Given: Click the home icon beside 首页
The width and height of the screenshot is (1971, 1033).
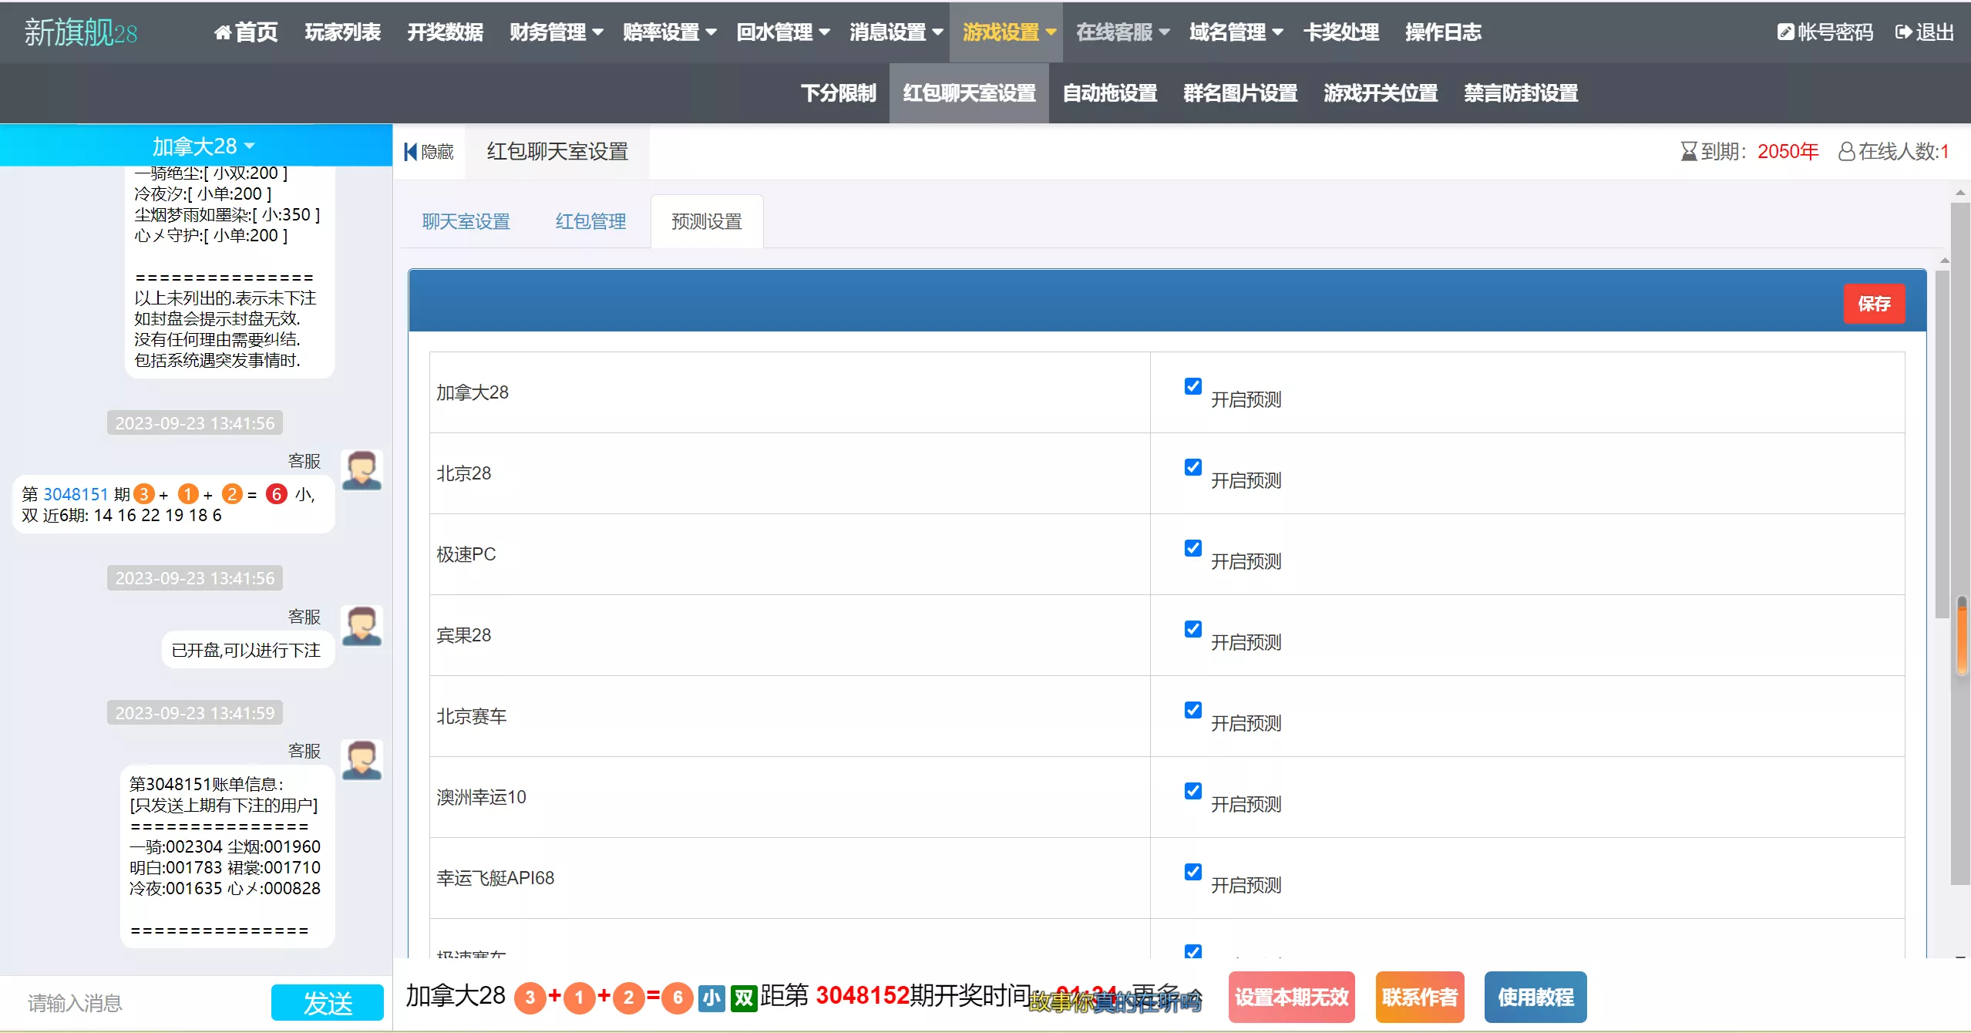Looking at the screenshot, I should point(223,32).
